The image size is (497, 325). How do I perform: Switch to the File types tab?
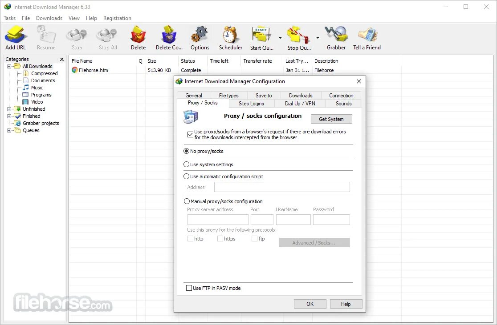pyautogui.click(x=228, y=95)
